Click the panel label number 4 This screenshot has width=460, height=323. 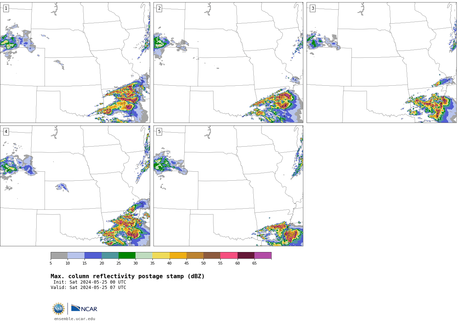(x=6, y=132)
